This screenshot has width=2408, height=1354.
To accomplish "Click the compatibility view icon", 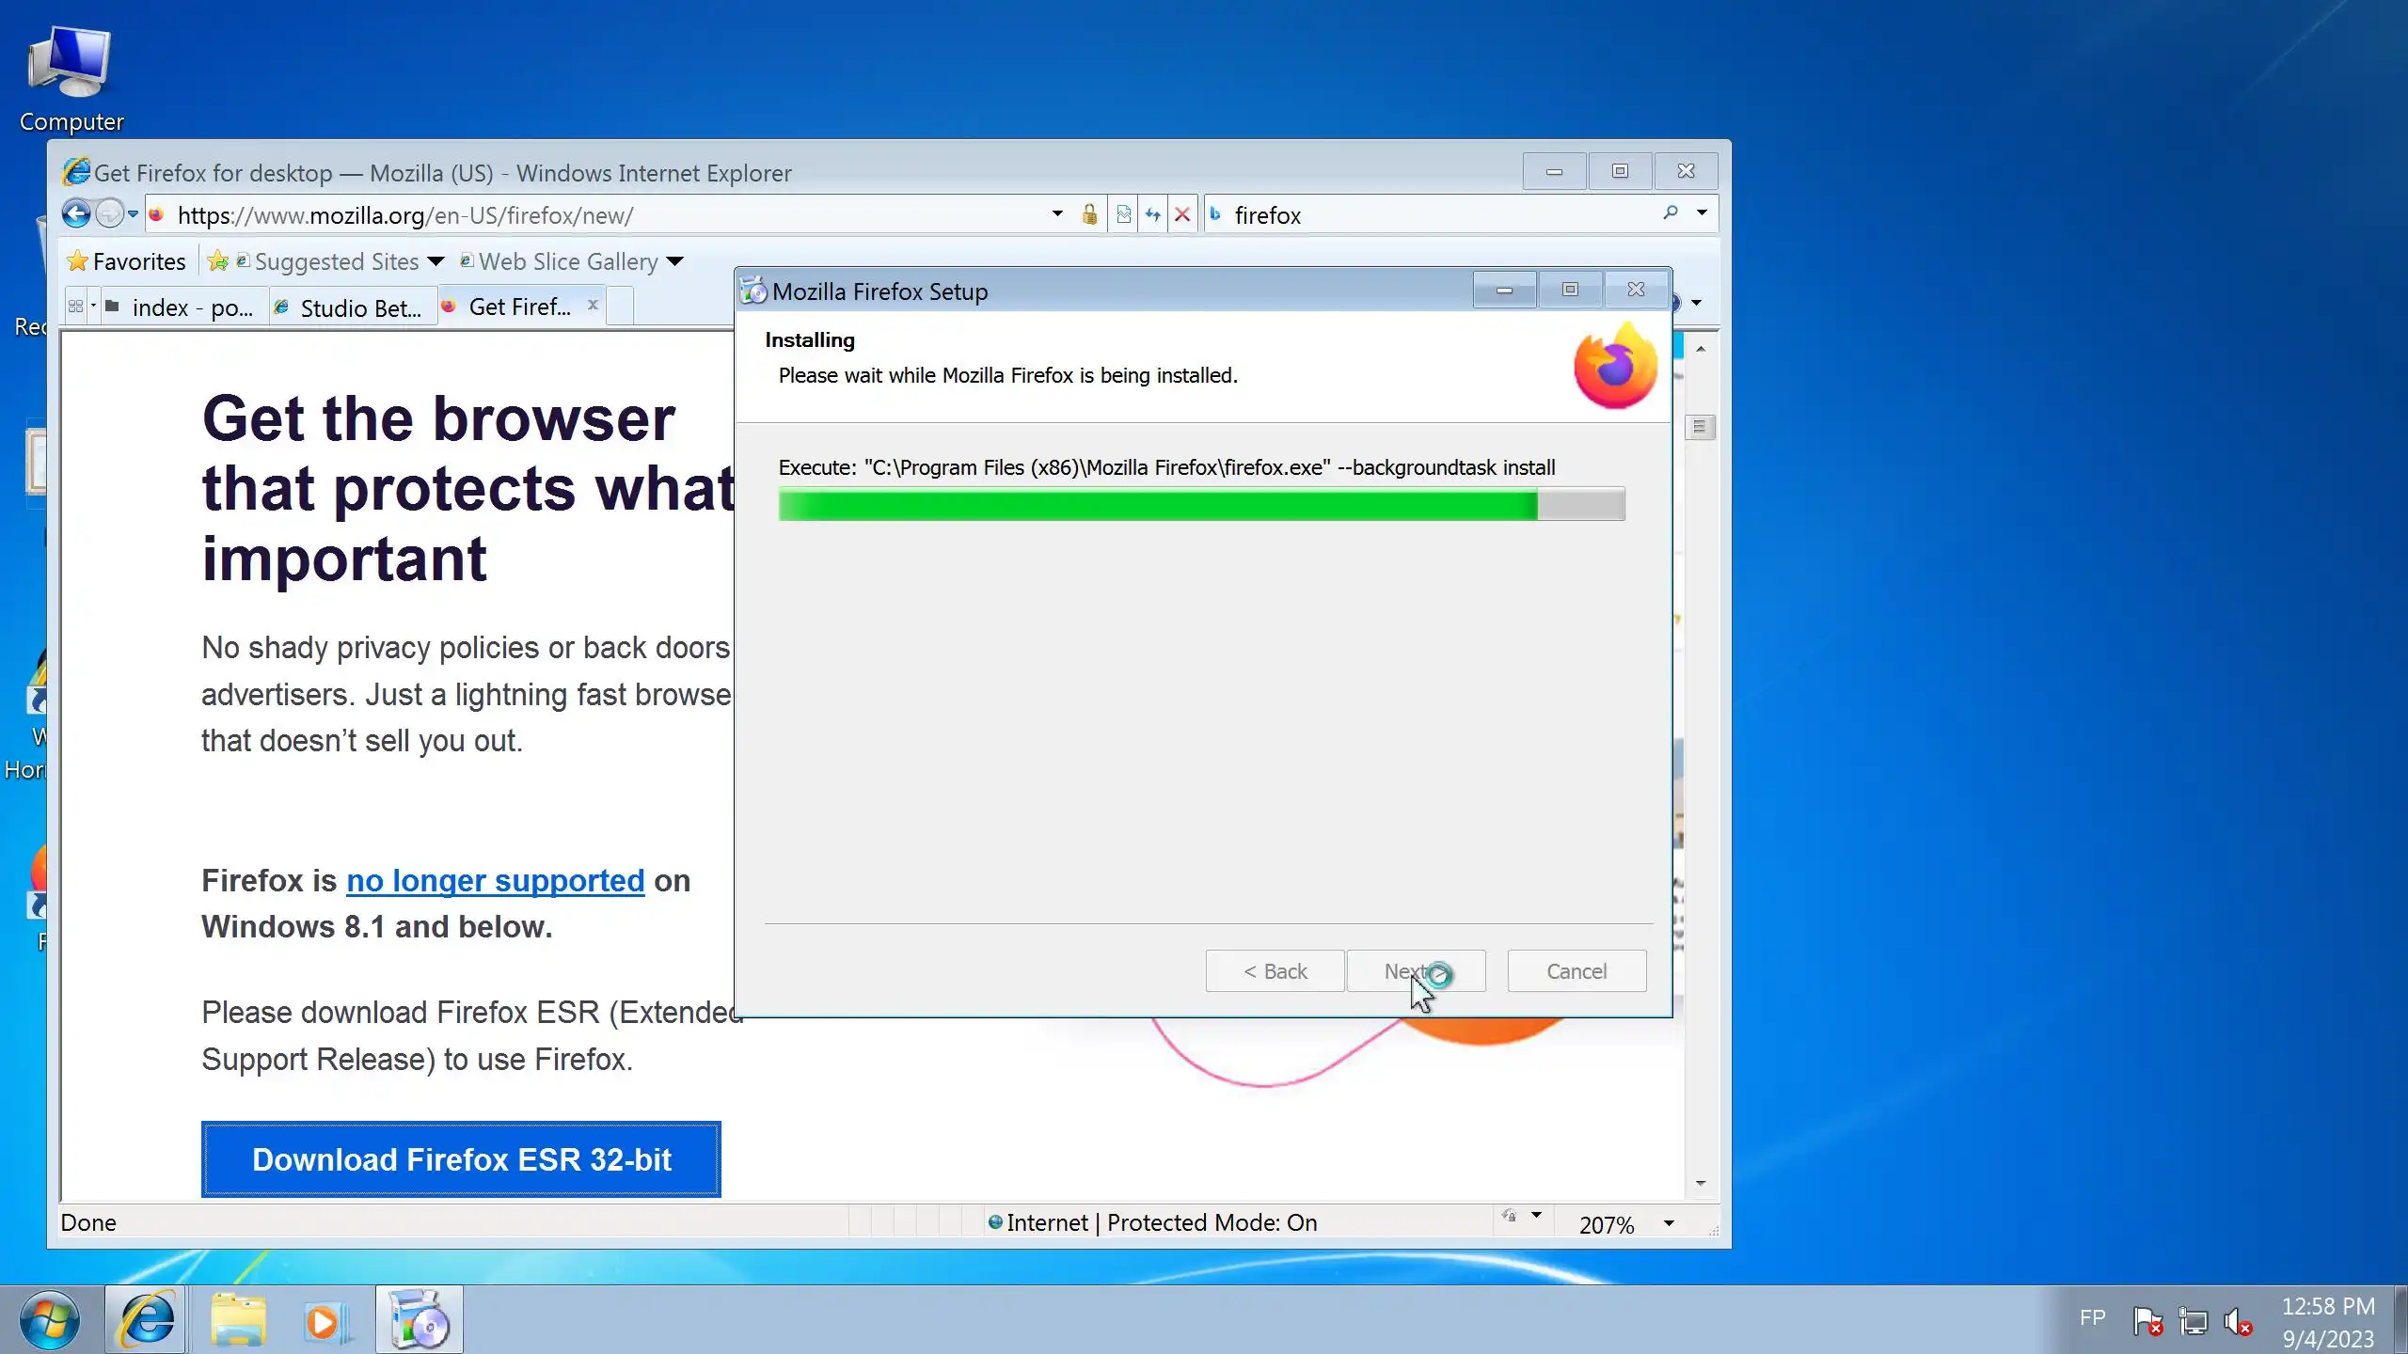I will (1123, 214).
